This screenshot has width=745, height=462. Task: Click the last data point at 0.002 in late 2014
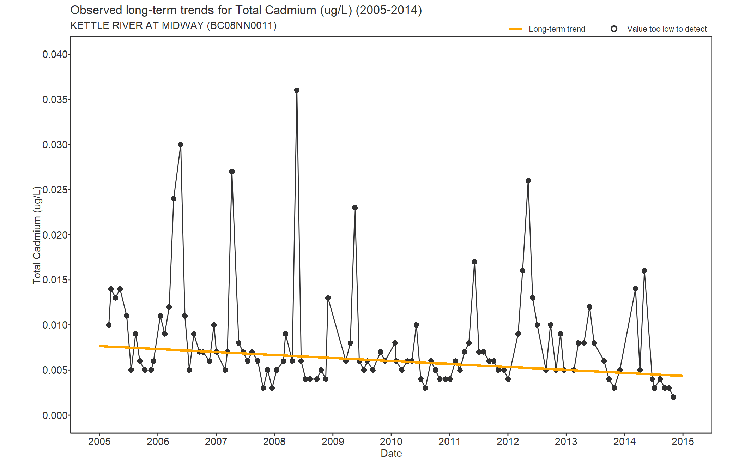(673, 397)
